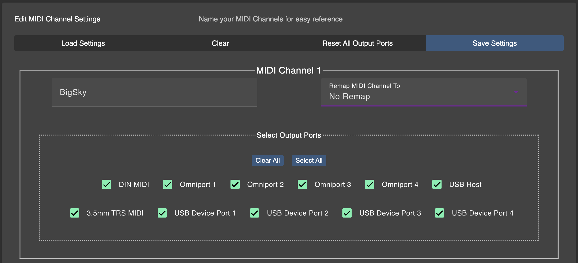Screen dimensions: 578x263
Task: Toggle the Omniport 1 checkbox
Action: coord(168,184)
